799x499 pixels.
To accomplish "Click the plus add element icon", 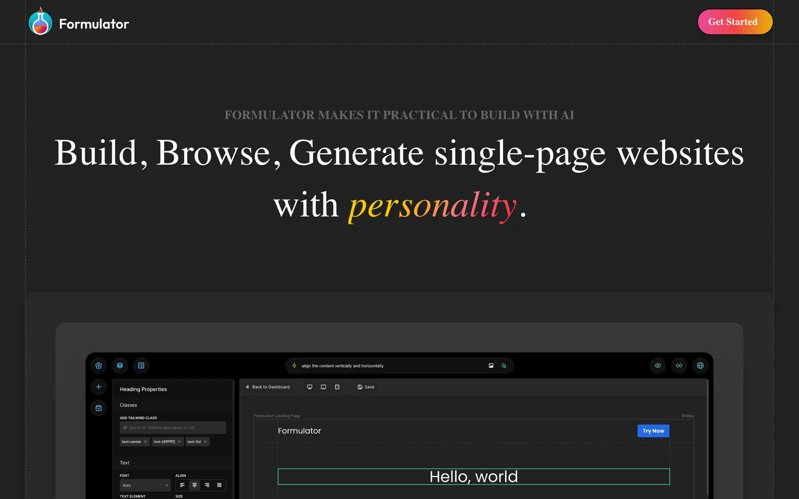I will (99, 387).
